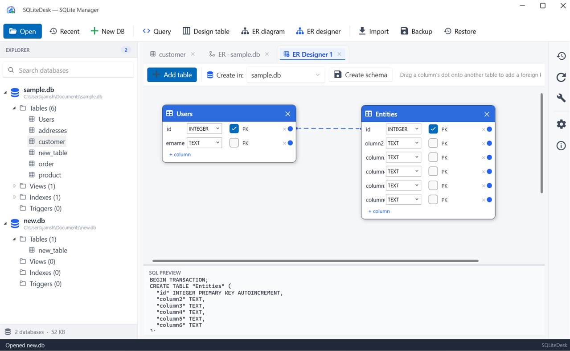This screenshot has height=351, width=570.
Task: Remove the ername column from Users table
Action: pyautogui.click(x=284, y=143)
